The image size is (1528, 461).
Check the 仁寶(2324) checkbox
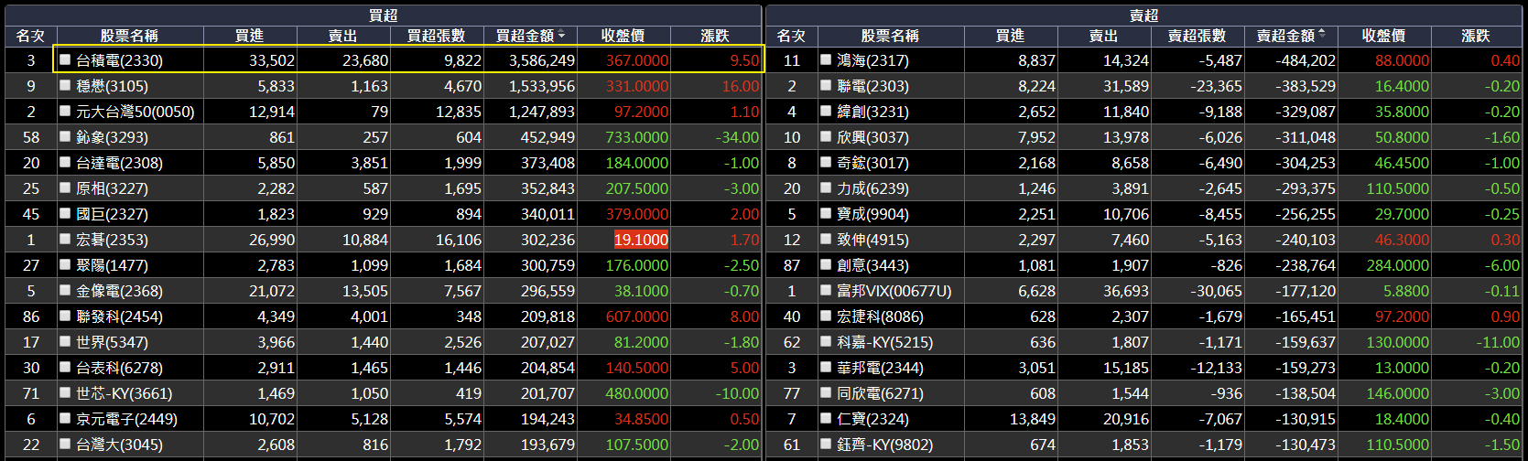(x=826, y=418)
